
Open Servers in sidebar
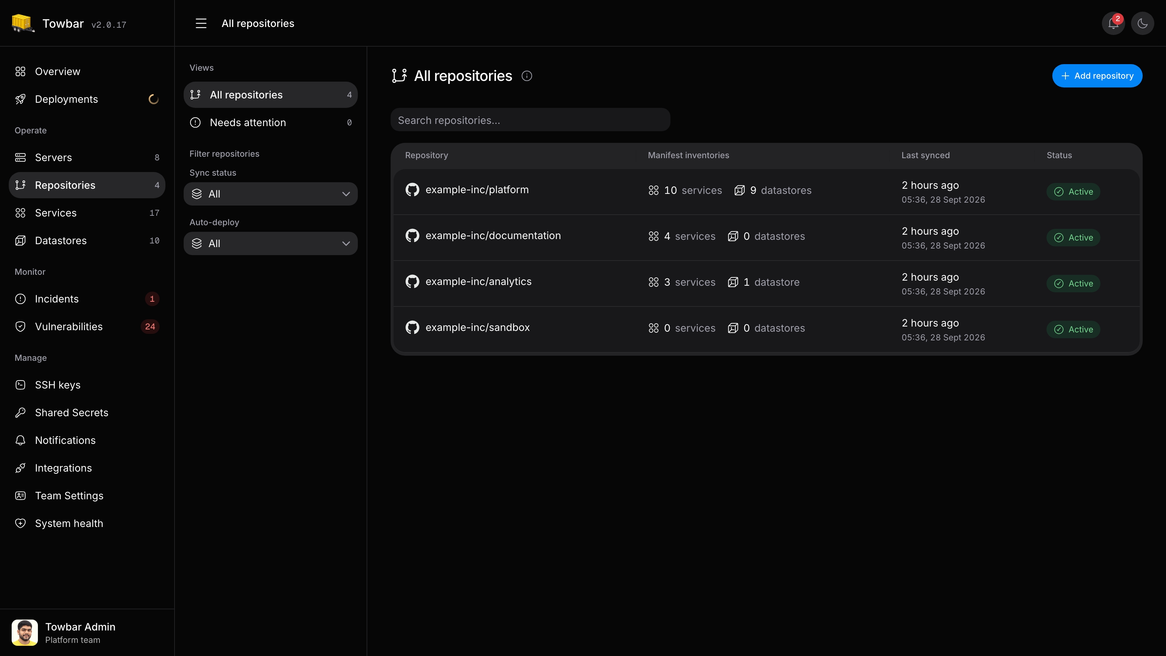coord(87,157)
